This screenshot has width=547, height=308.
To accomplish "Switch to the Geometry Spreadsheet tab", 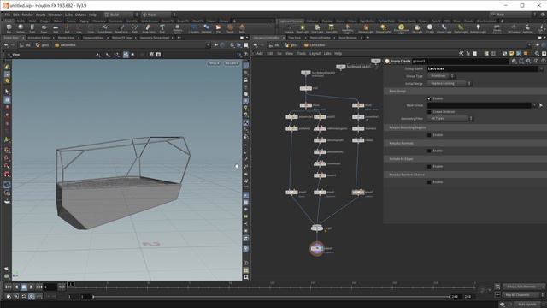I will tap(155, 38).
